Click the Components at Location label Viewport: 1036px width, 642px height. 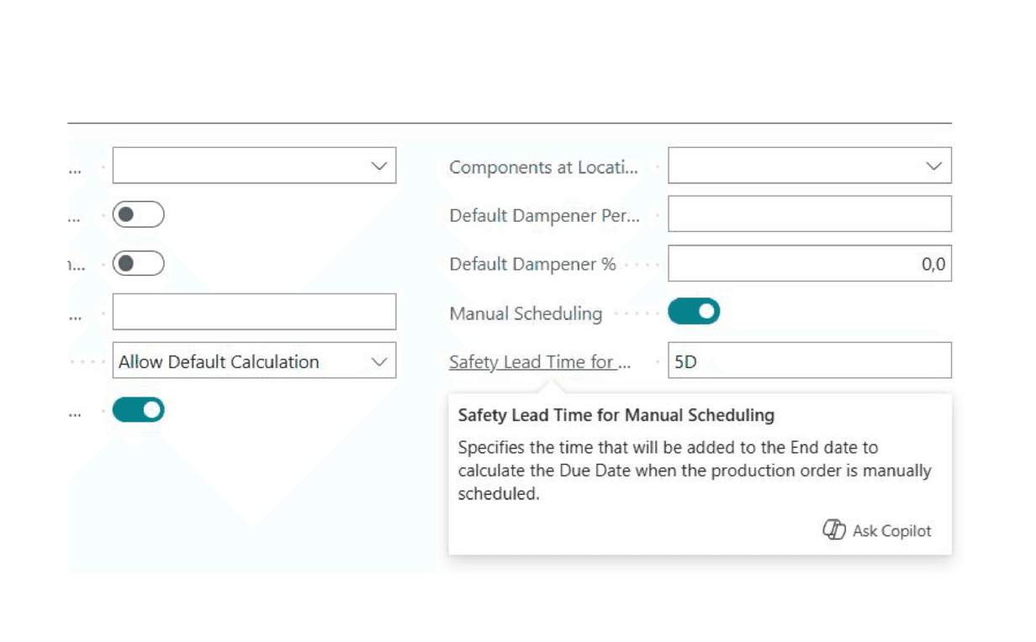[x=543, y=167]
